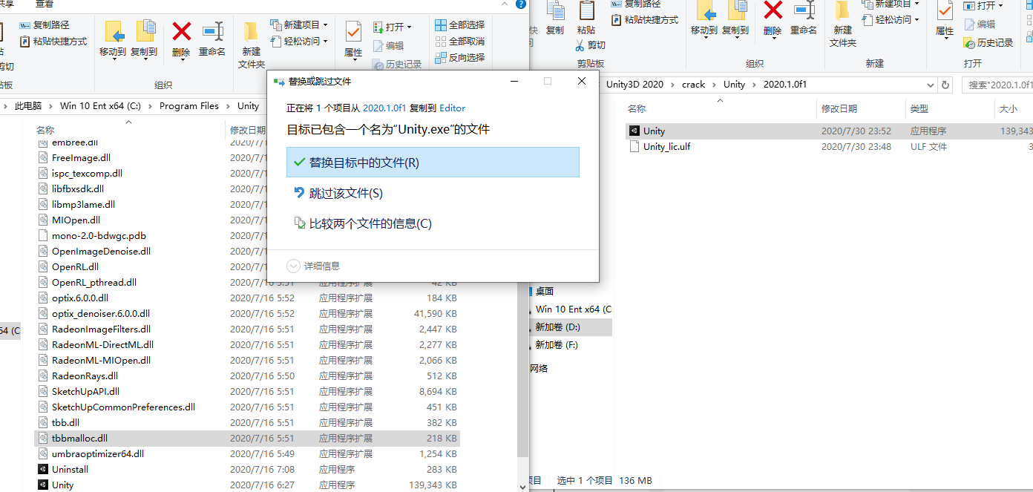Click Properties icon in the left window ribbon
Image resolution: width=1033 pixels, height=492 pixels.
click(353, 39)
